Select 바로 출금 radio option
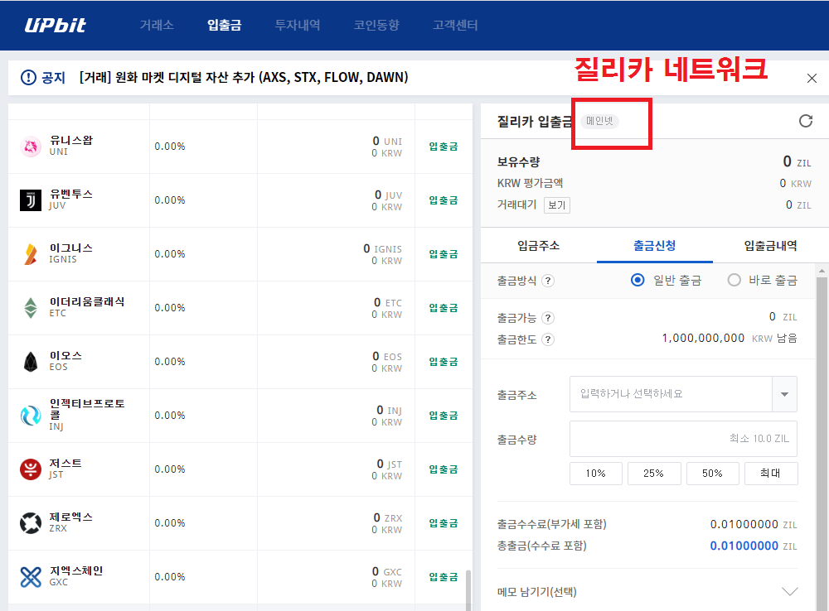Viewport: 829px width, 611px height. point(734,280)
